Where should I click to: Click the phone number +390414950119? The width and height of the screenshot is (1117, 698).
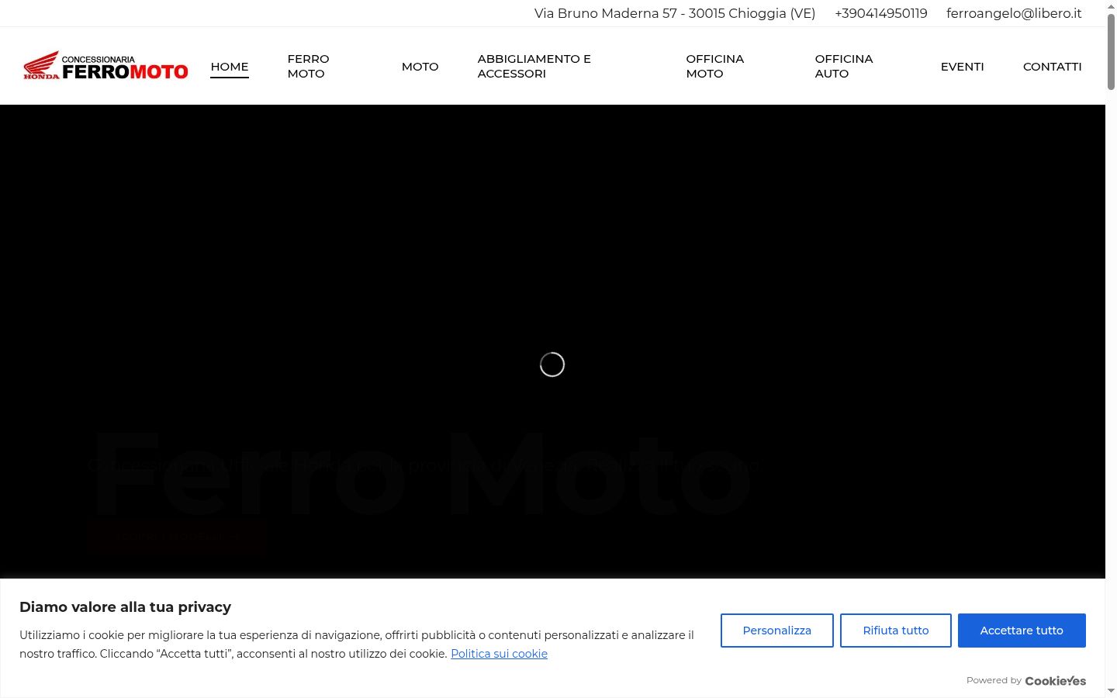click(x=881, y=13)
